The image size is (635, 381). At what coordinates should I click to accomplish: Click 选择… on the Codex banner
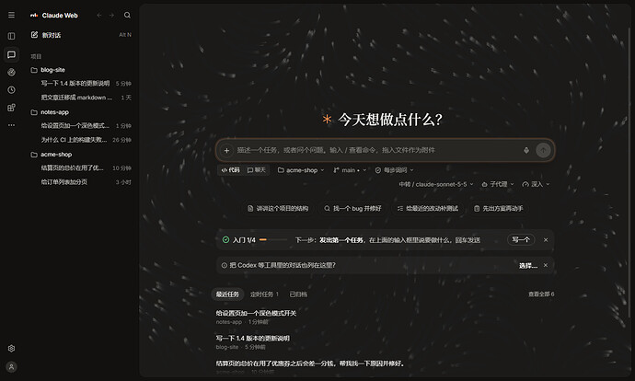(528, 266)
